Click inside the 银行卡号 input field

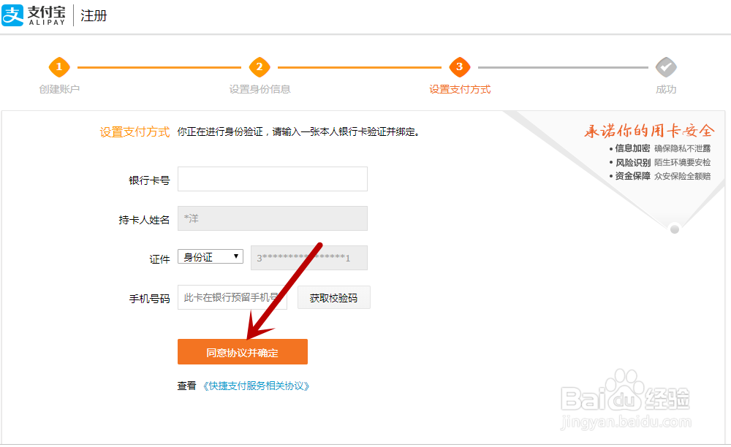272,179
